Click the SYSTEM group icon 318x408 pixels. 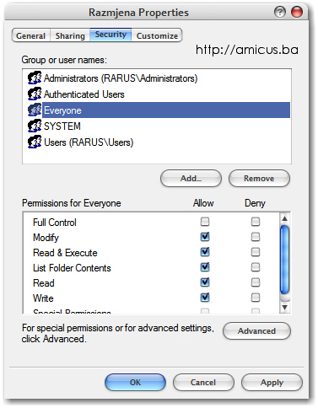(35, 126)
